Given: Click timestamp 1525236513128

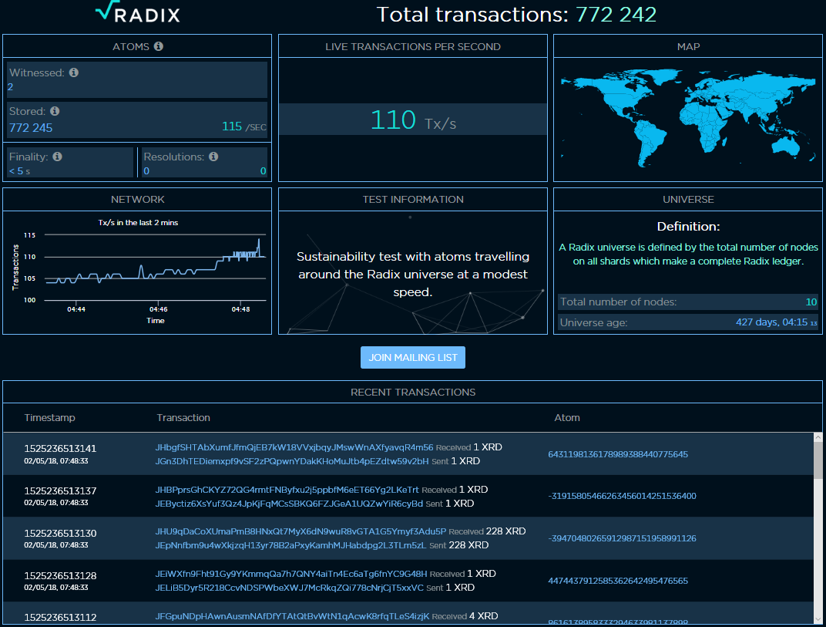Looking at the screenshot, I should [60, 576].
